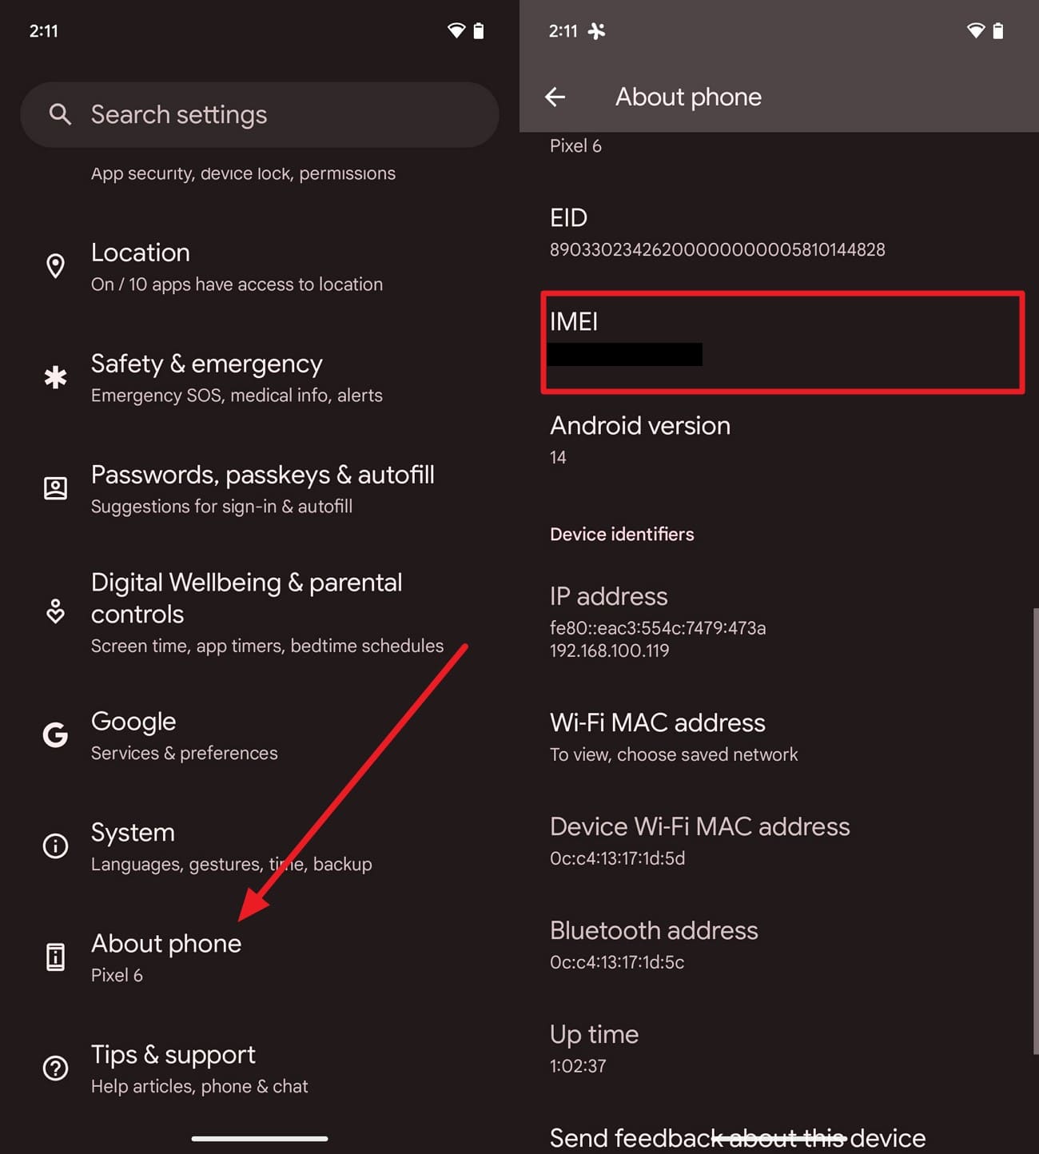This screenshot has width=1039, height=1154.
Task: Select the Up time entry
Action: (x=779, y=1049)
